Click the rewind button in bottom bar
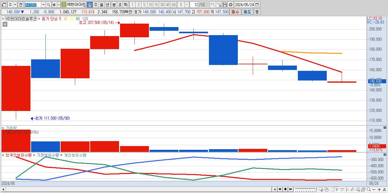388x193 pixels. tap(280, 189)
